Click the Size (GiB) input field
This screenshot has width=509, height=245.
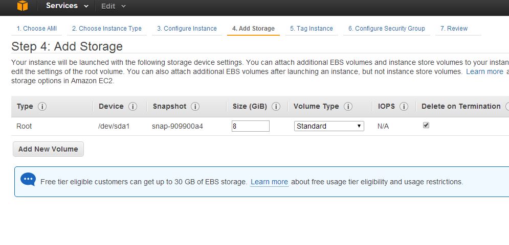point(251,126)
